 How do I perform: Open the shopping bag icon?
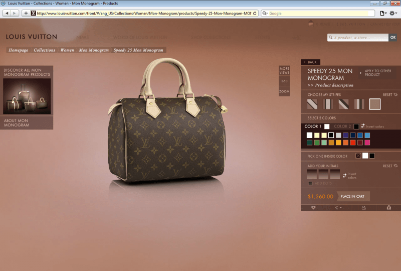[311, 24]
